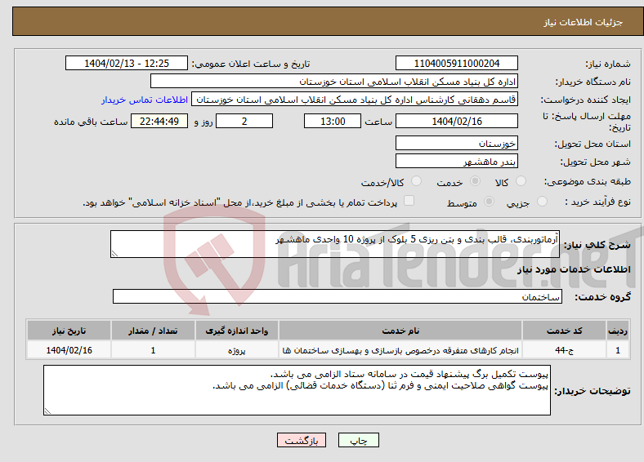
Task: Click the service group field ساختمان
Action: coord(338,296)
